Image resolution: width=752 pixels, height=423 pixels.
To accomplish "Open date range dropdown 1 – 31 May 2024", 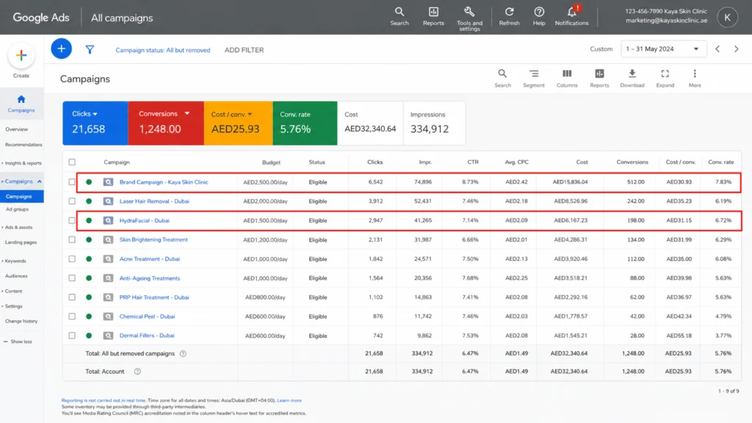I will pyautogui.click(x=662, y=49).
